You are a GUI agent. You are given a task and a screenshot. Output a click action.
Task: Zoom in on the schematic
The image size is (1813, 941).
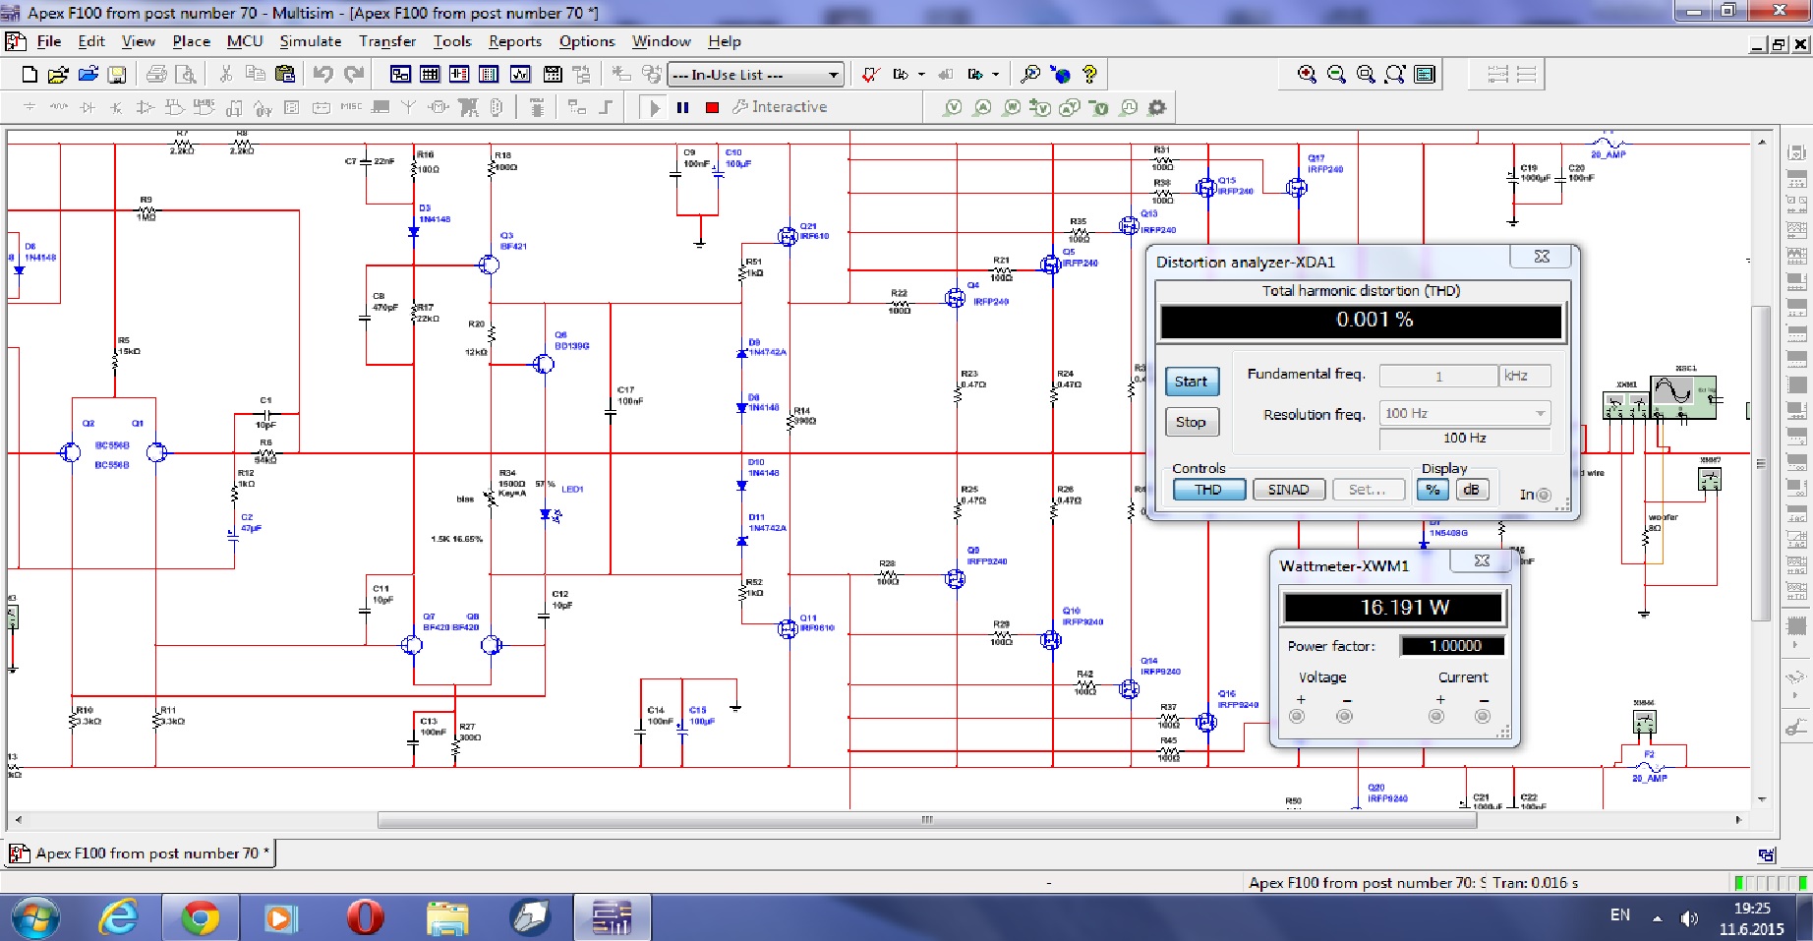click(x=1307, y=75)
